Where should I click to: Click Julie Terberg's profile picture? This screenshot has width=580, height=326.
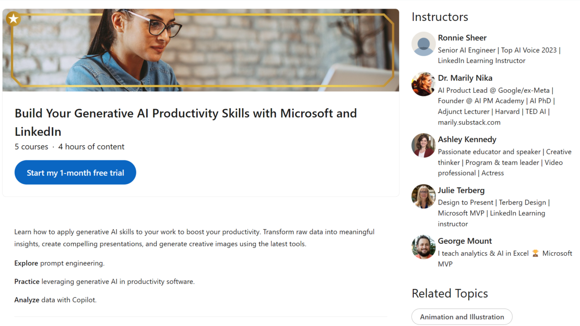pyautogui.click(x=423, y=196)
